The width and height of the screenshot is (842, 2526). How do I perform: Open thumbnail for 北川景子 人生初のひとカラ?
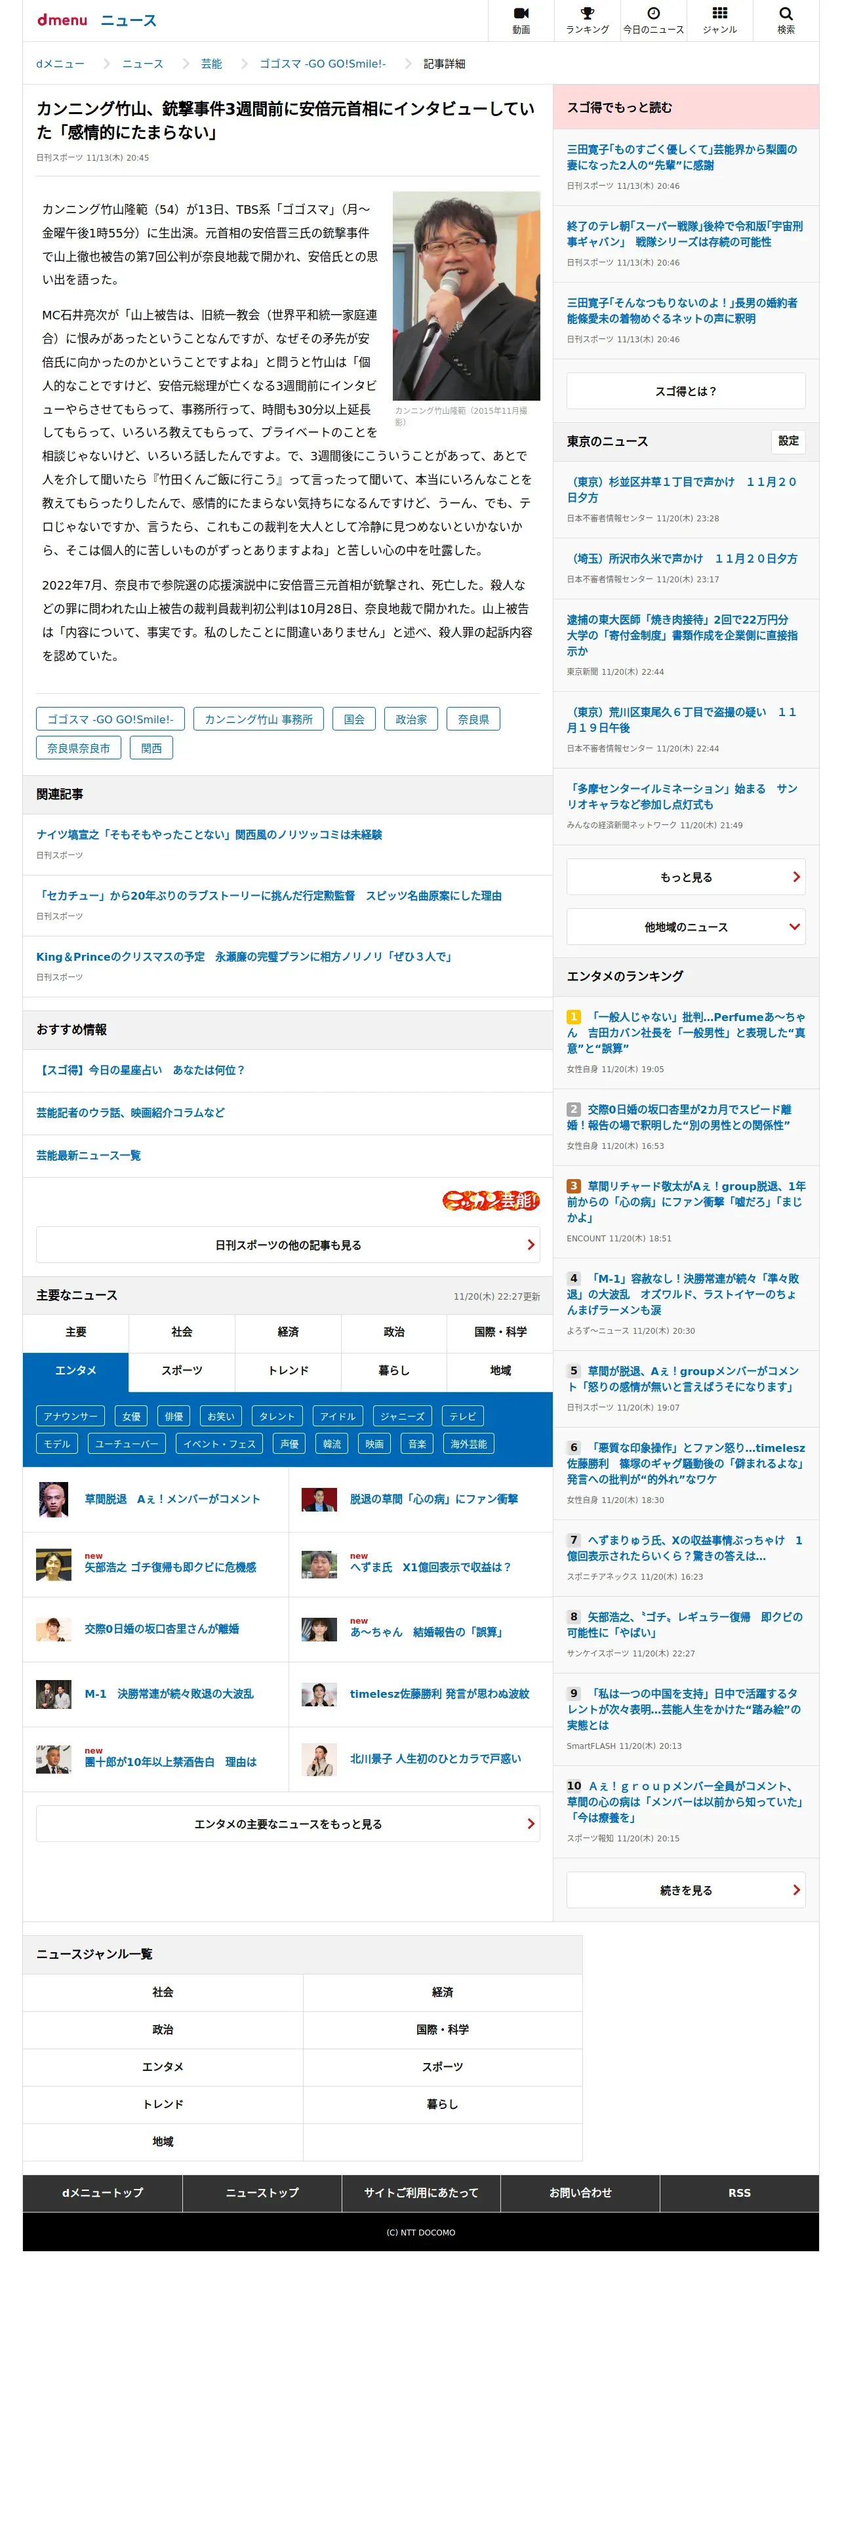[x=319, y=1759]
